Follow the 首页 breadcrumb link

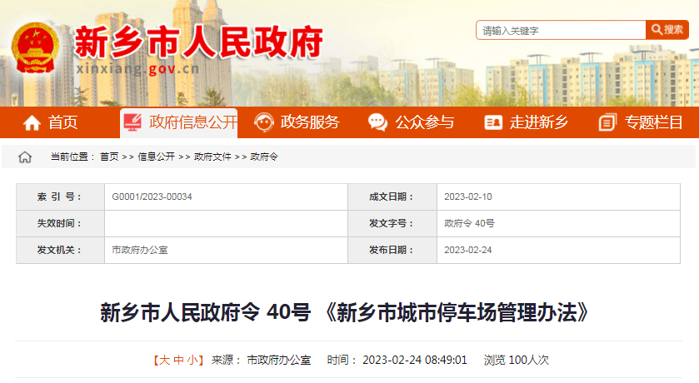[x=109, y=157]
